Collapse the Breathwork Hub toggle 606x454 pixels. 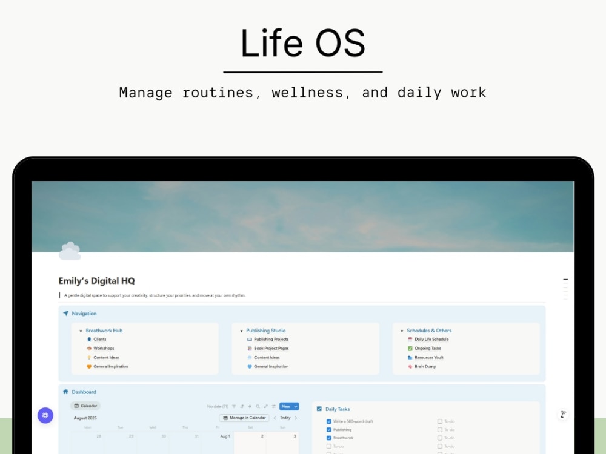[x=81, y=331]
